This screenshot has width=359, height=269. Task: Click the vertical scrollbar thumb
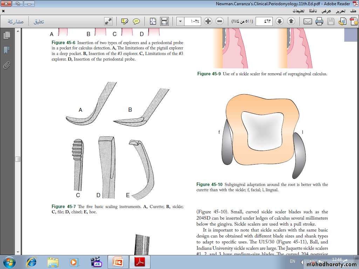click(x=18, y=159)
